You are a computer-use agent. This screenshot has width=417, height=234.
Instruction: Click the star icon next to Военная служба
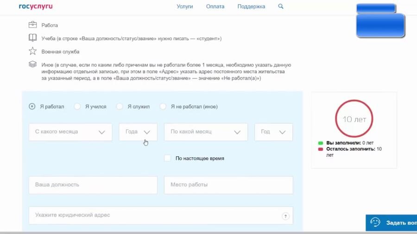tap(33, 51)
